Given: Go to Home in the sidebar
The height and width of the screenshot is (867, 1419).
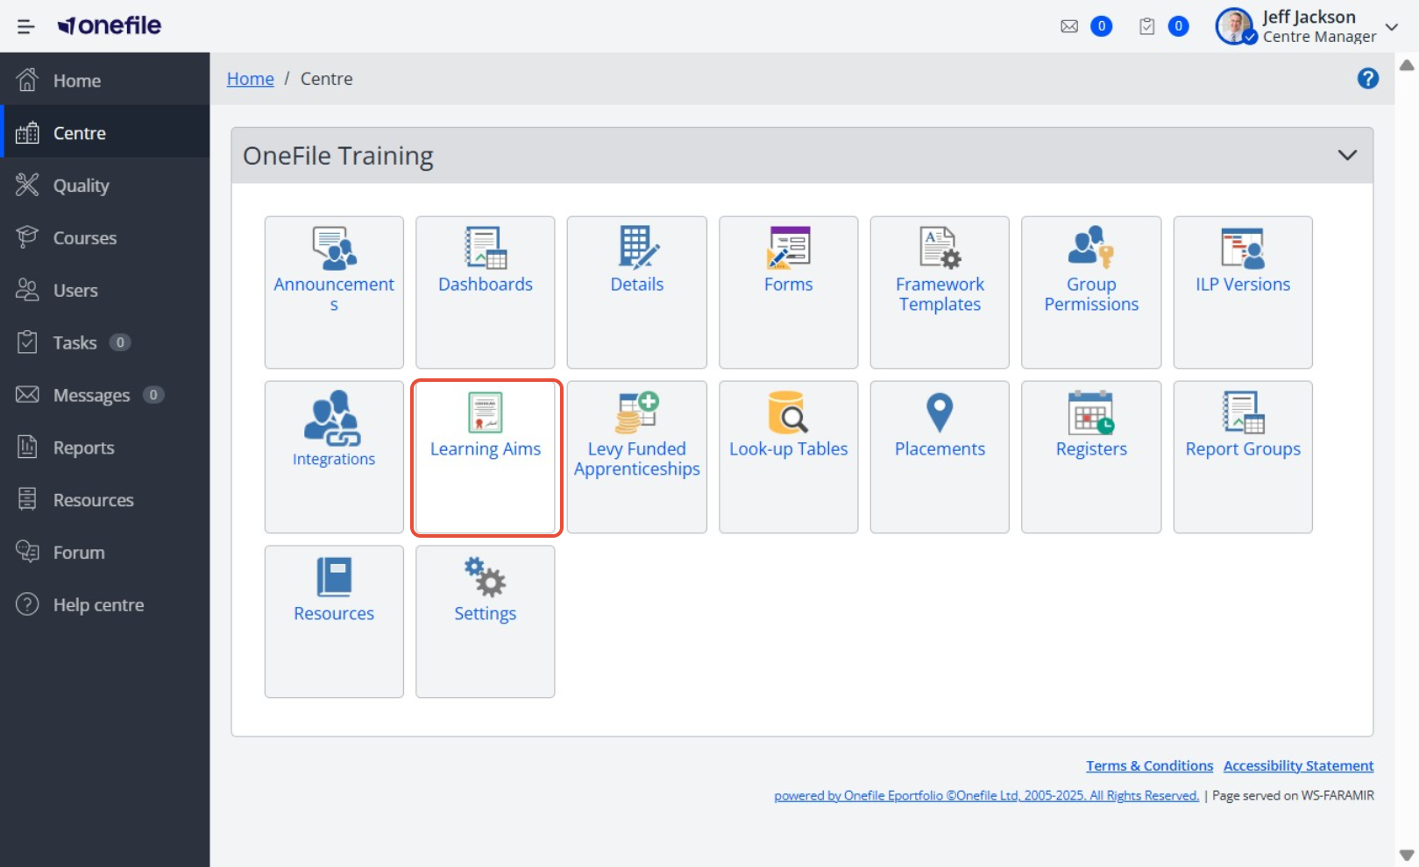Looking at the screenshot, I should [105, 81].
